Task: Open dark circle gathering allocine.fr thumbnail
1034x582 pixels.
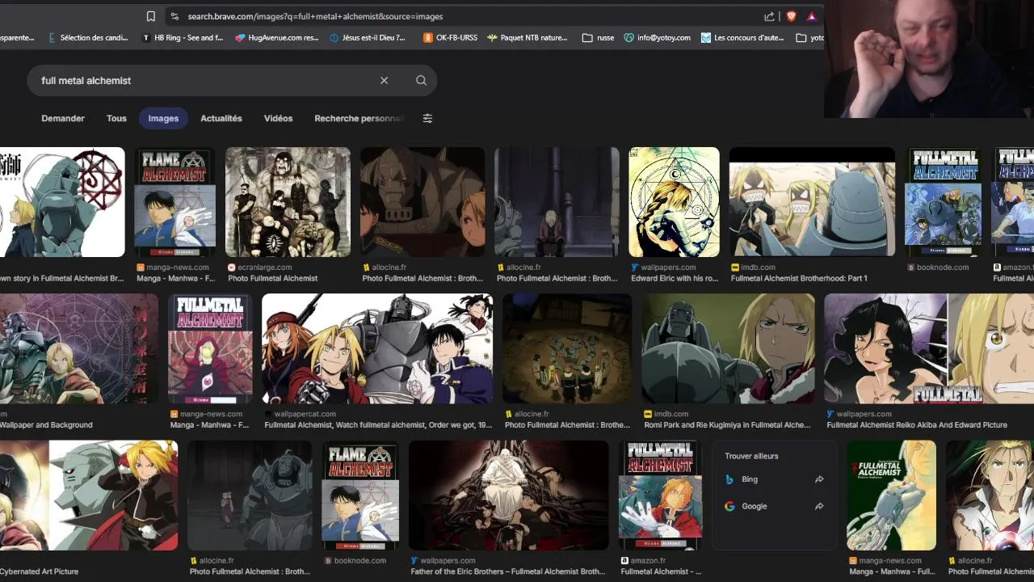Action: click(x=567, y=348)
